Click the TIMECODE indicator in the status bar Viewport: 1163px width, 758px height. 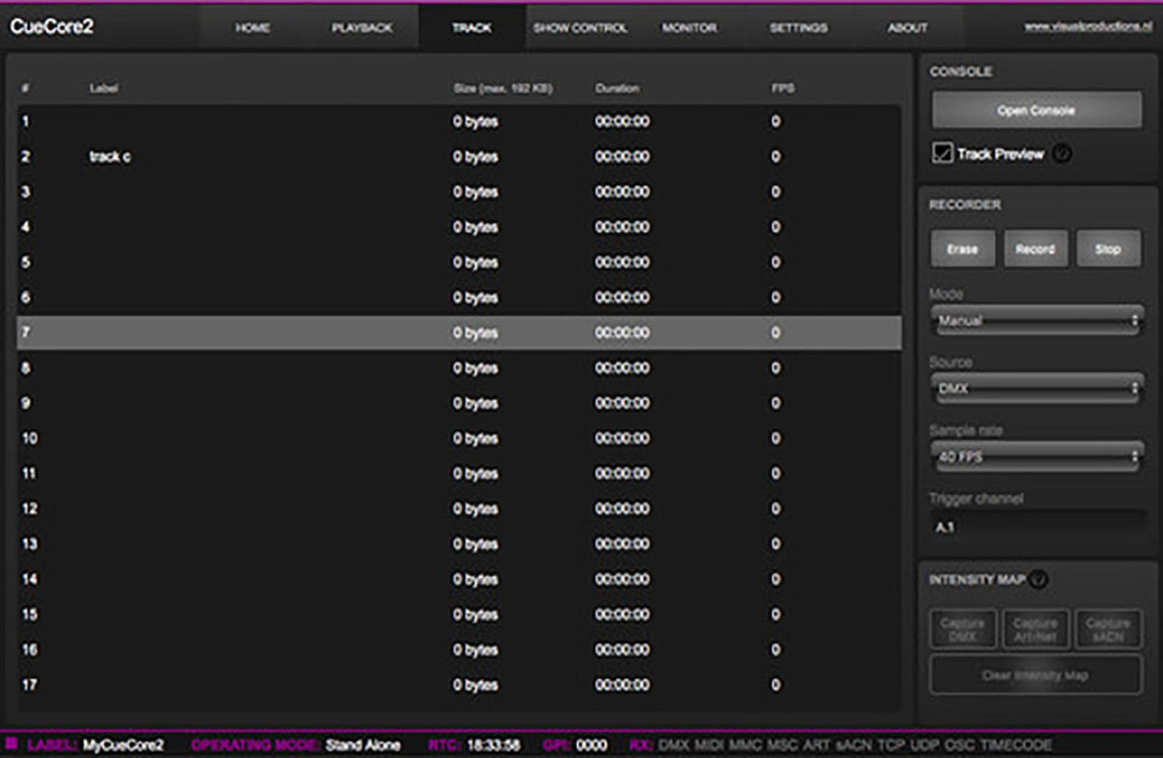coord(1016,745)
